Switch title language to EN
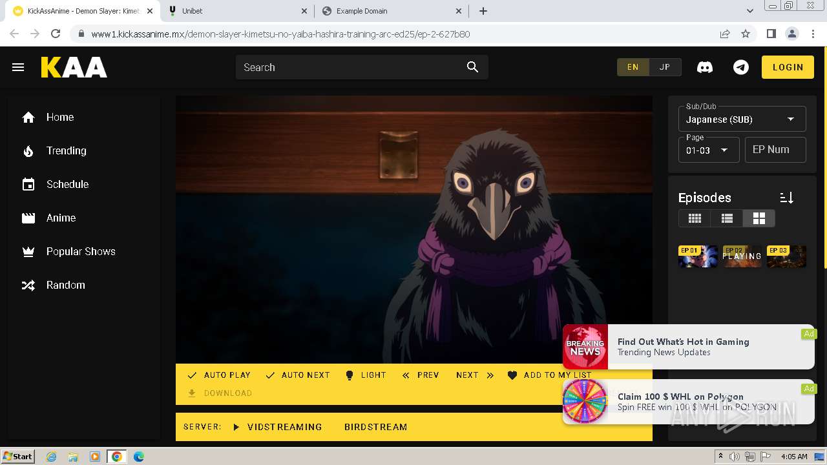This screenshot has height=465, width=827. pyautogui.click(x=633, y=67)
